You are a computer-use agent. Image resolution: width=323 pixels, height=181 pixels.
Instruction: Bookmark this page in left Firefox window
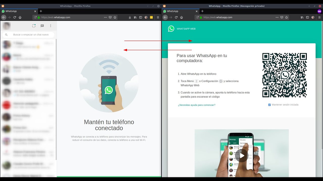[x=115, y=17]
